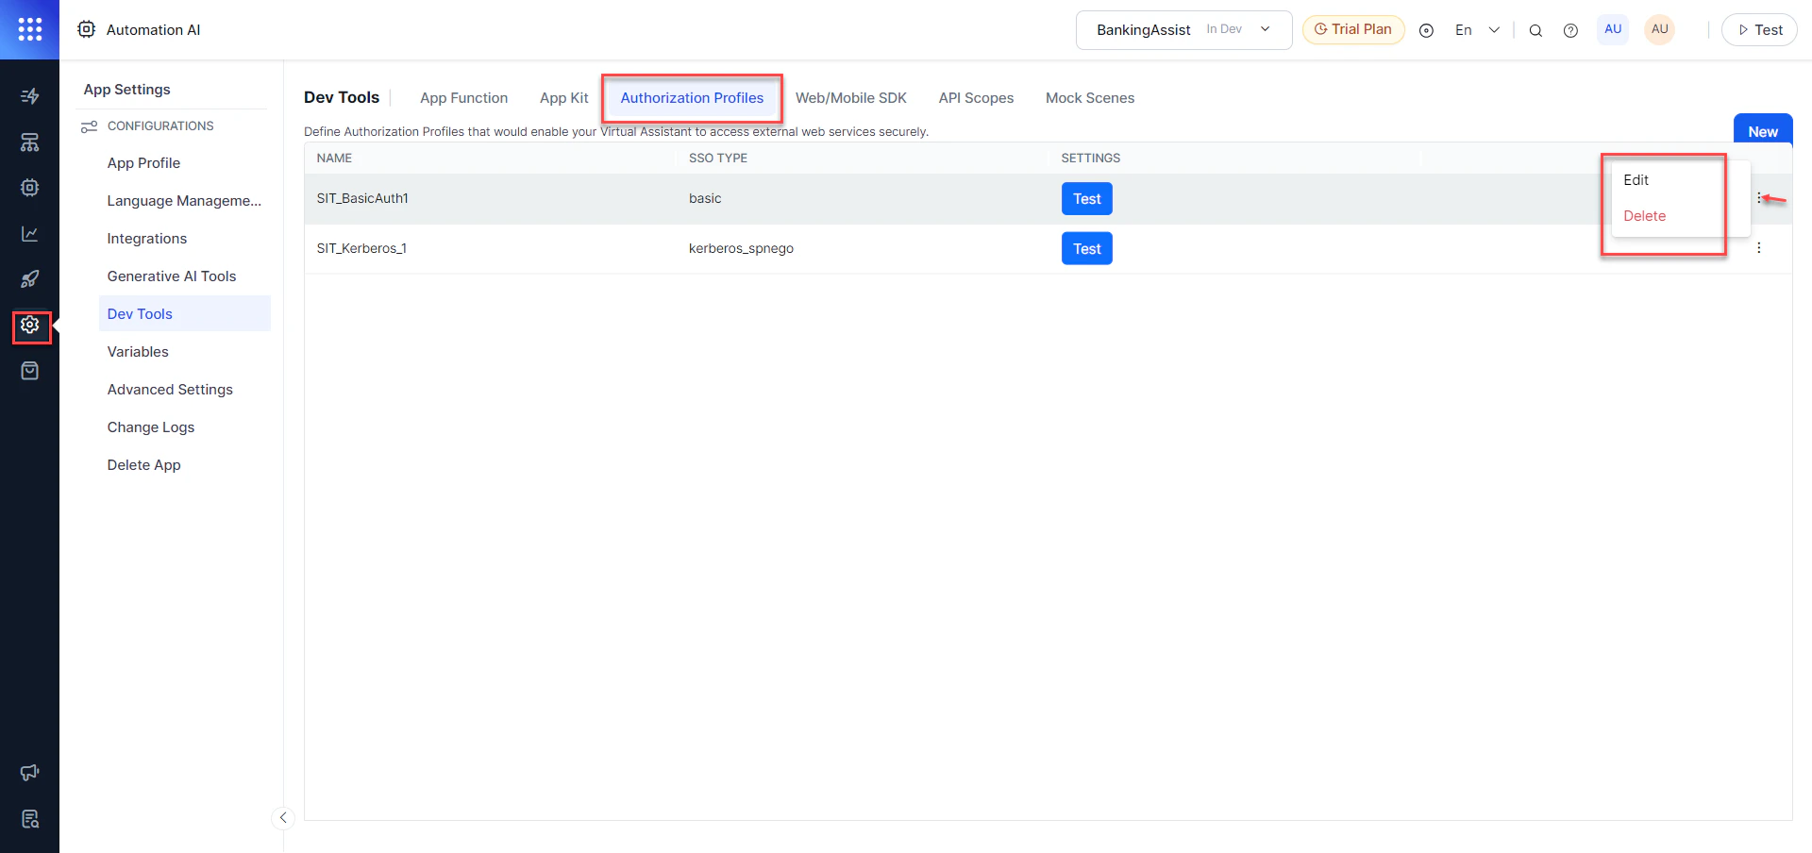Screen dimensions: 1812x853
Task: Click Delete in the context menu
Action: 1644,215
